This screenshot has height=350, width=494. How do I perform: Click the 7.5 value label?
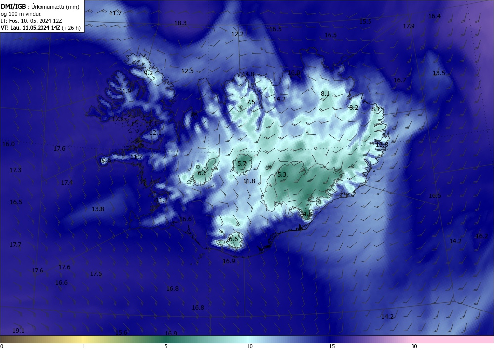pyautogui.click(x=251, y=102)
